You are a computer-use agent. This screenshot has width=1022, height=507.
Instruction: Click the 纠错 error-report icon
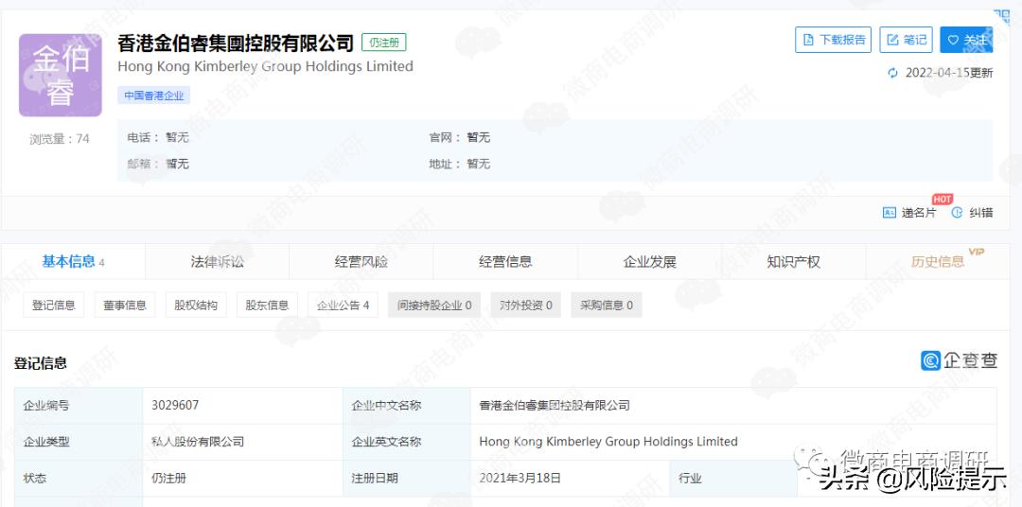tap(957, 213)
